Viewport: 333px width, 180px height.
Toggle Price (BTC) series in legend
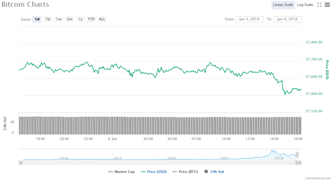[x=187, y=172]
